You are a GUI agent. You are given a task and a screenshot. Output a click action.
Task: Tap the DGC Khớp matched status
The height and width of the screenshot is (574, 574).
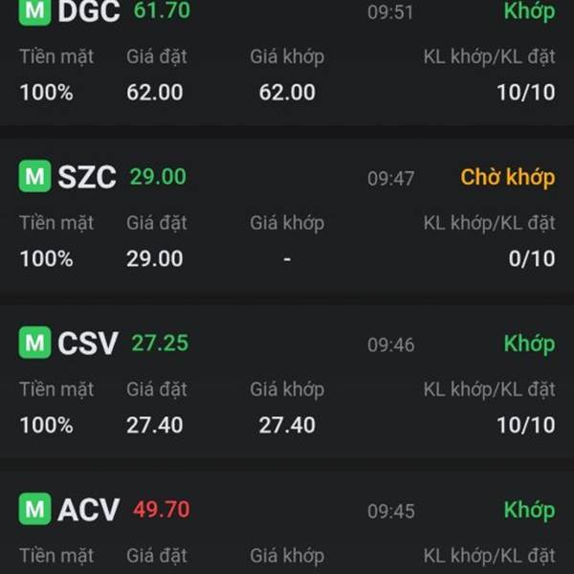[529, 11]
